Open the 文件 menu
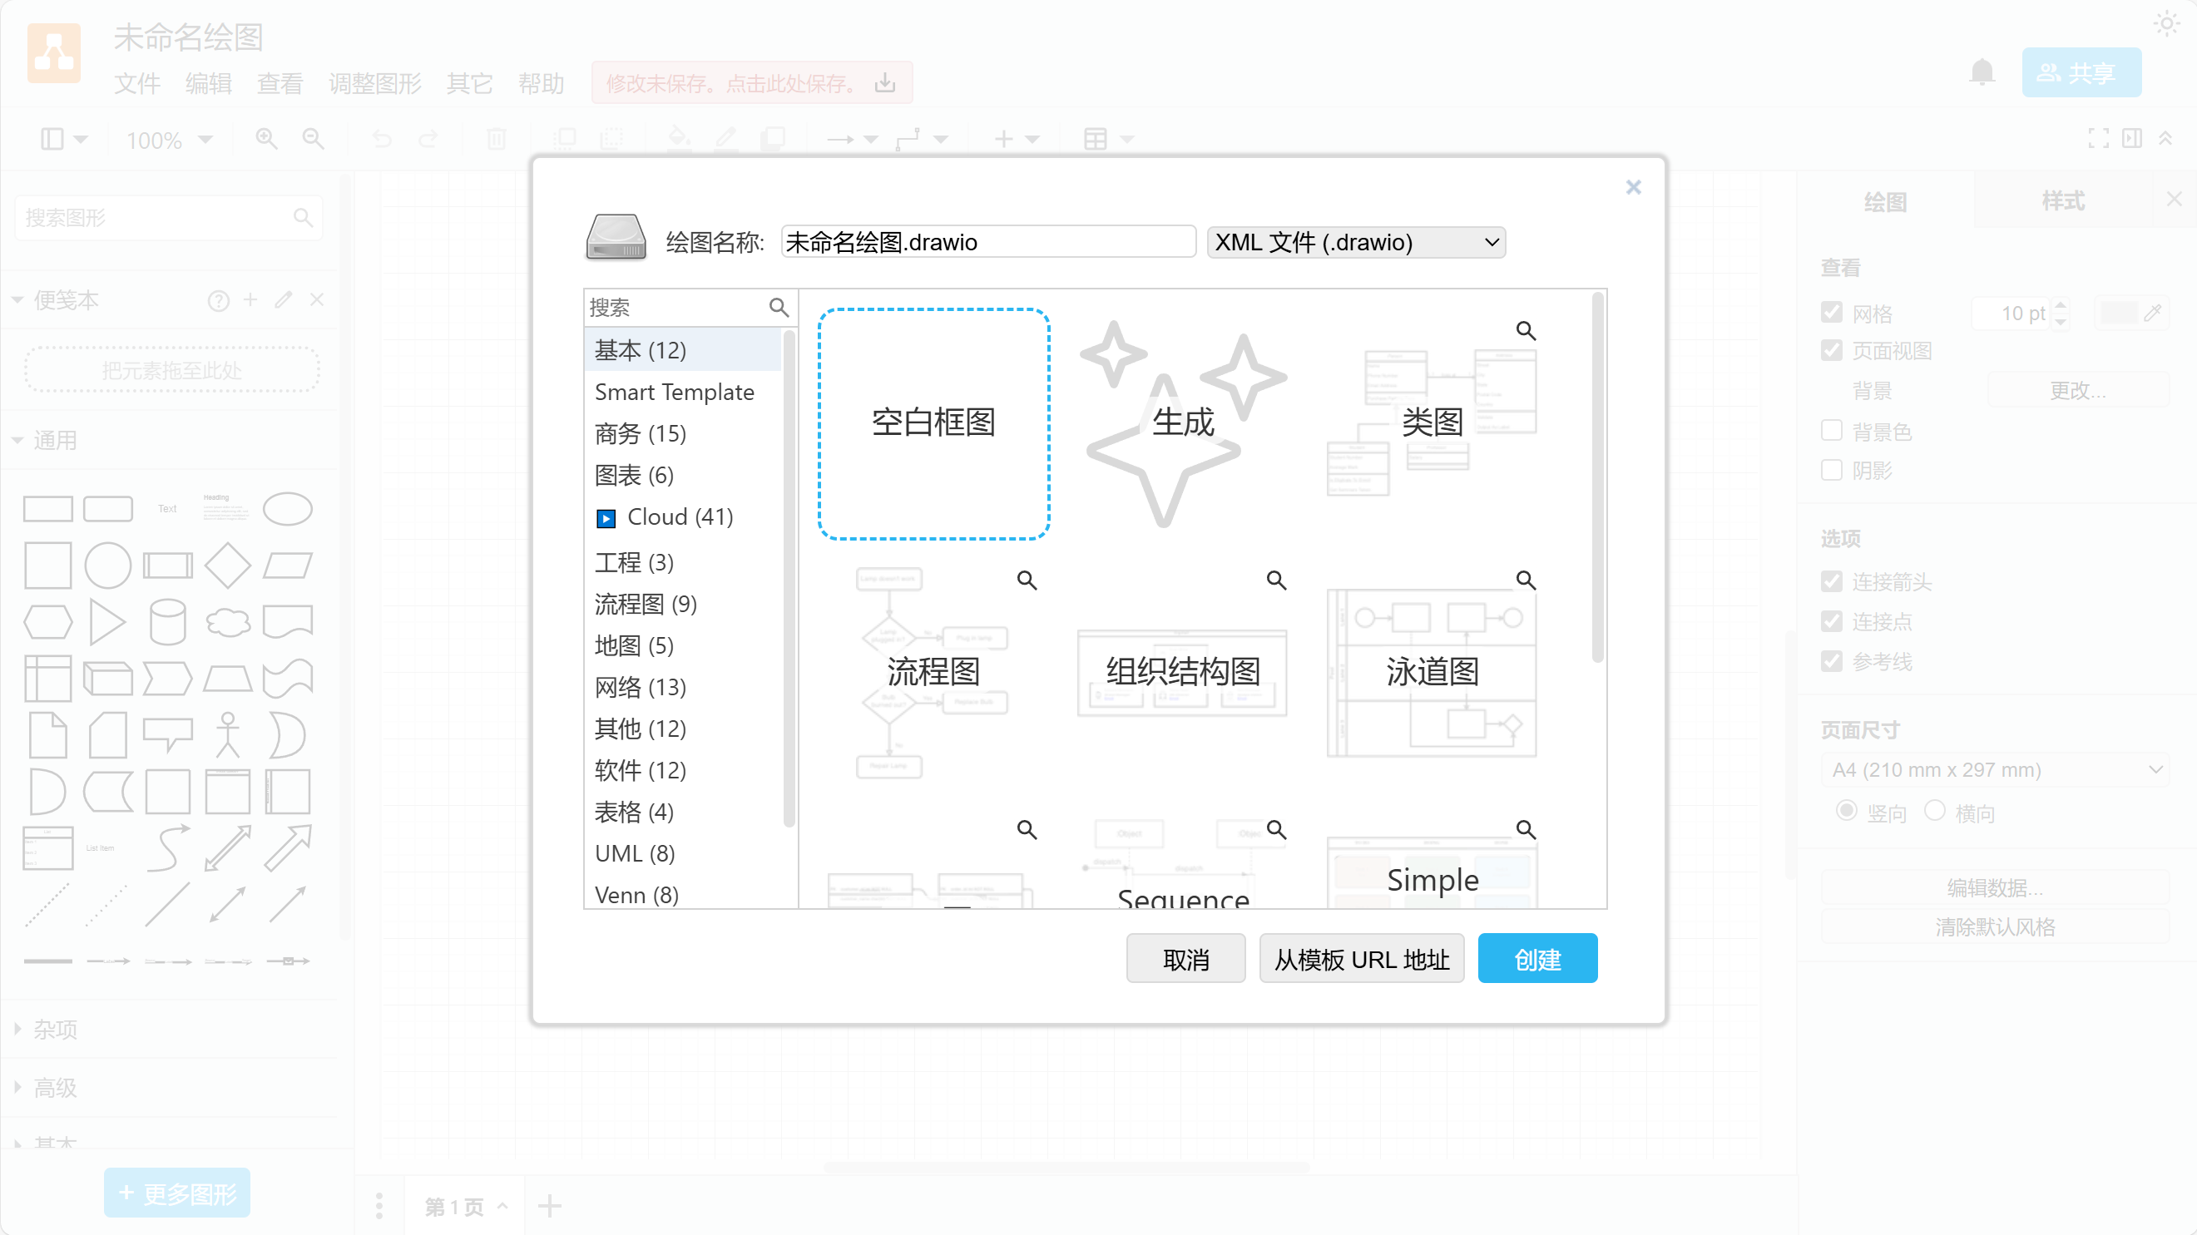 tap(136, 84)
